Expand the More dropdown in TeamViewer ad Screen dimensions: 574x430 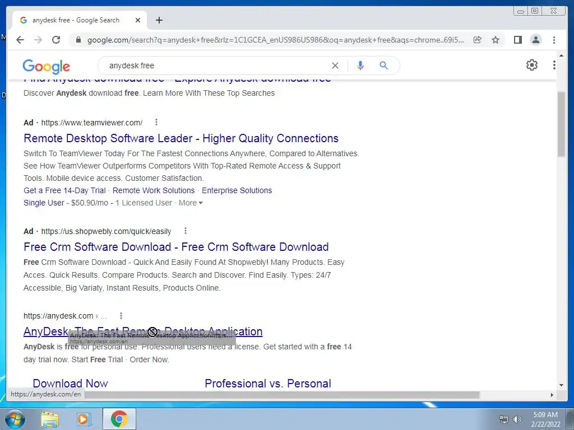[x=191, y=203]
